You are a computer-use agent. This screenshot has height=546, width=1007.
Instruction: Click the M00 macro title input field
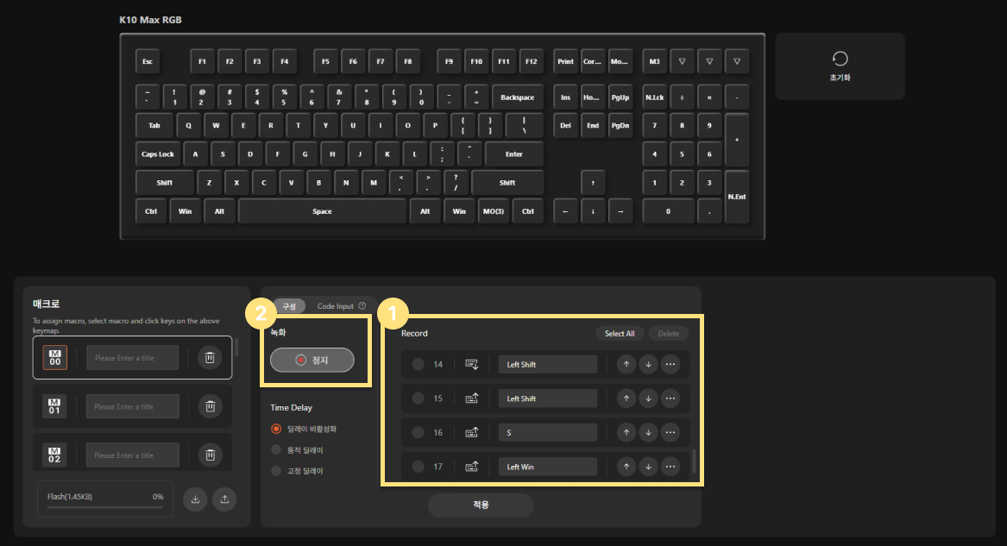pos(132,357)
